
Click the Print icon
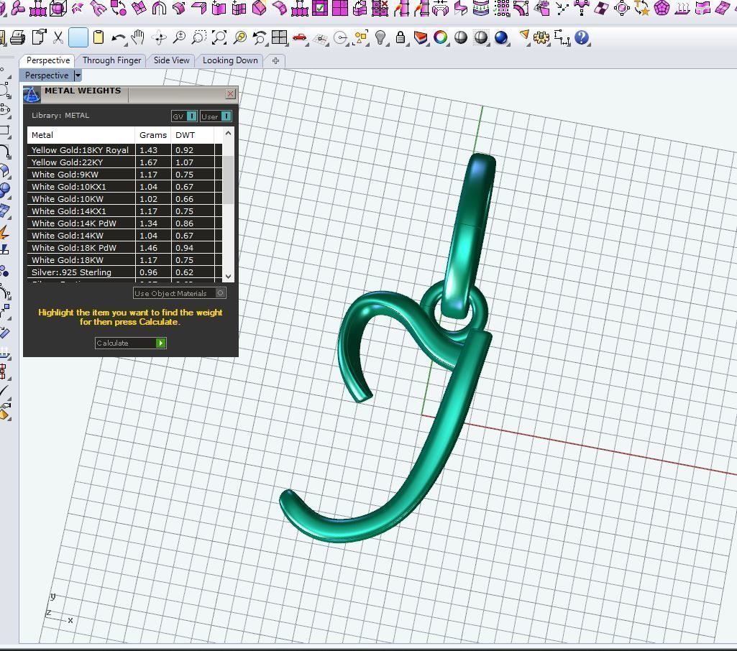17,37
